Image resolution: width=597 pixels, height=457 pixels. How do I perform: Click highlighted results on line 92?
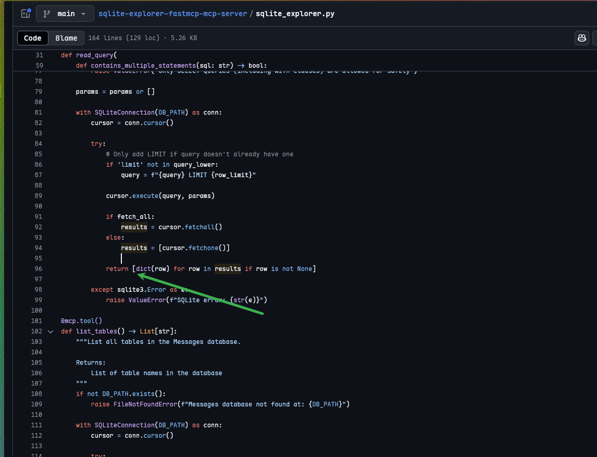pos(134,227)
